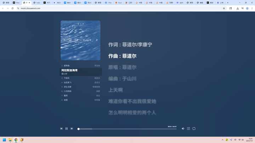255x143 pixels.
Task: Play track 6 六月的雨
Action: pos(81,91)
